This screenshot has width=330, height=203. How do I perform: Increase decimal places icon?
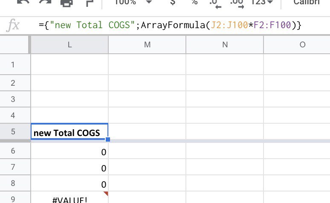pyautogui.click(x=236, y=3)
